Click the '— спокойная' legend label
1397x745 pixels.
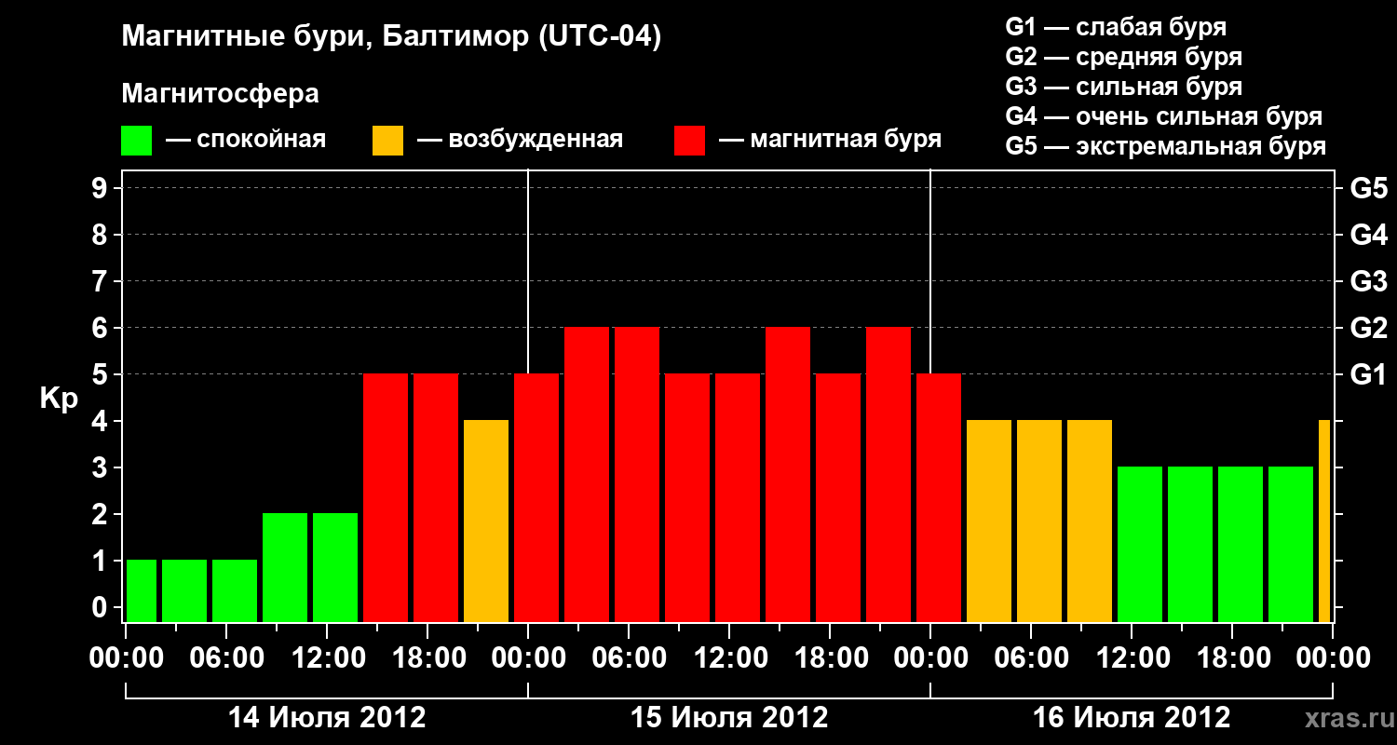pyautogui.click(x=246, y=140)
